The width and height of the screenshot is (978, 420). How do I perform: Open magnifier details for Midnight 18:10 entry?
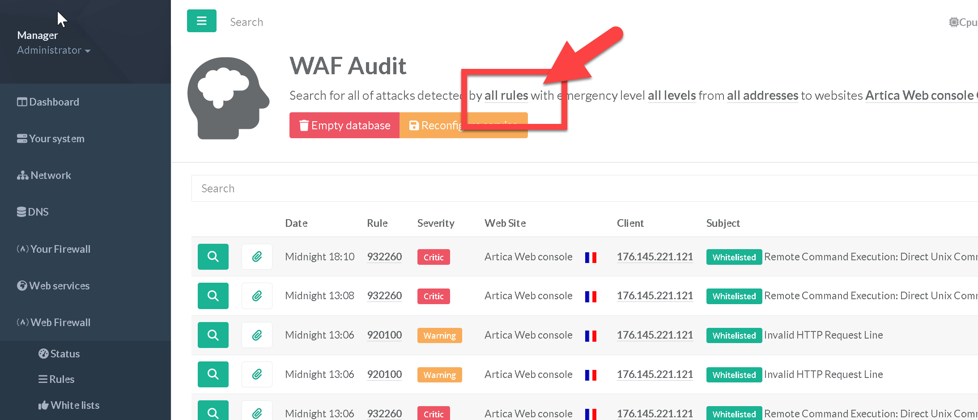(x=213, y=257)
